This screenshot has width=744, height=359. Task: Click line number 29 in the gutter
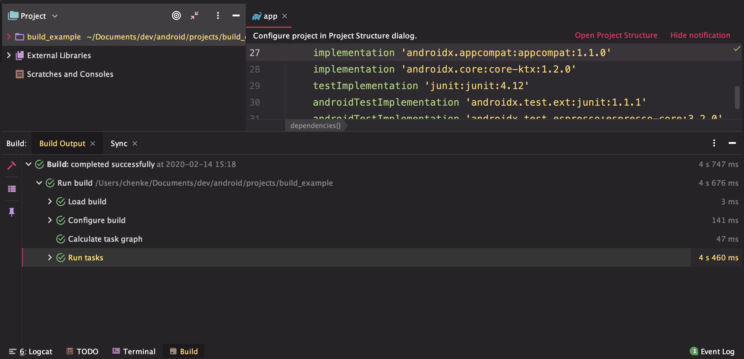point(254,86)
